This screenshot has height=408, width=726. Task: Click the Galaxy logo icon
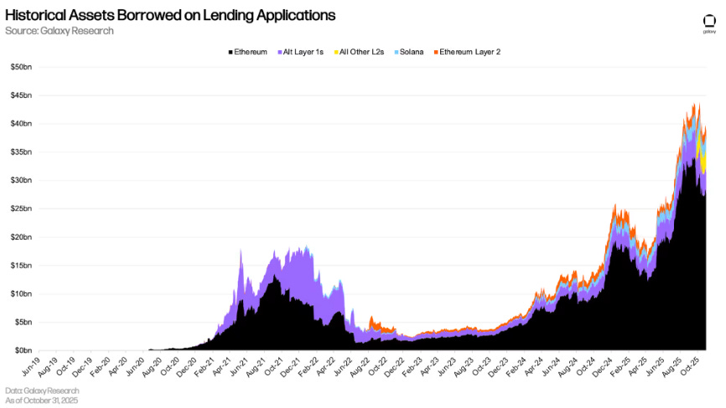(x=709, y=21)
